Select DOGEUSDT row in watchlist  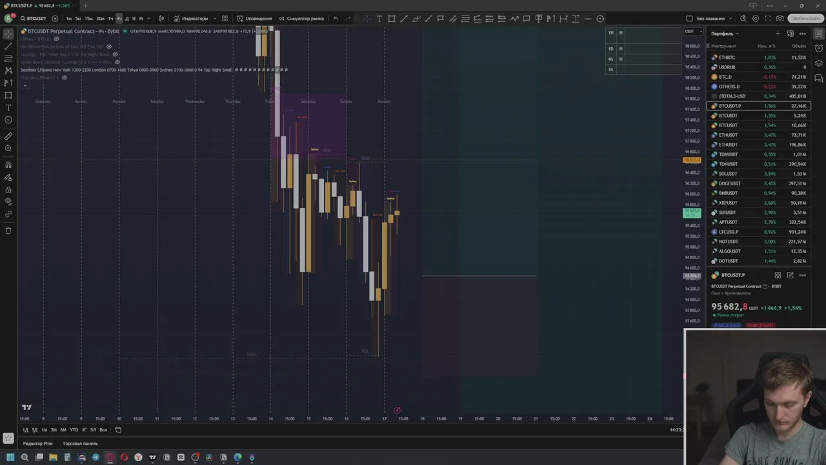click(x=759, y=183)
